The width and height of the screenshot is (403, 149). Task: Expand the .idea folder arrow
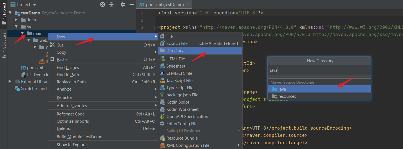tap(16, 20)
